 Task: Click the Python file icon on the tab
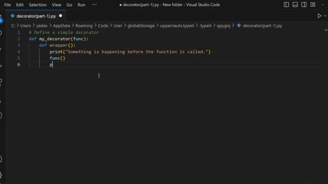pyautogui.click(x=12, y=16)
